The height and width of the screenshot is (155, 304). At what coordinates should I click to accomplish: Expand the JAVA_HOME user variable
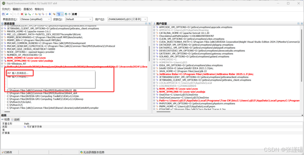tap(154, 71)
